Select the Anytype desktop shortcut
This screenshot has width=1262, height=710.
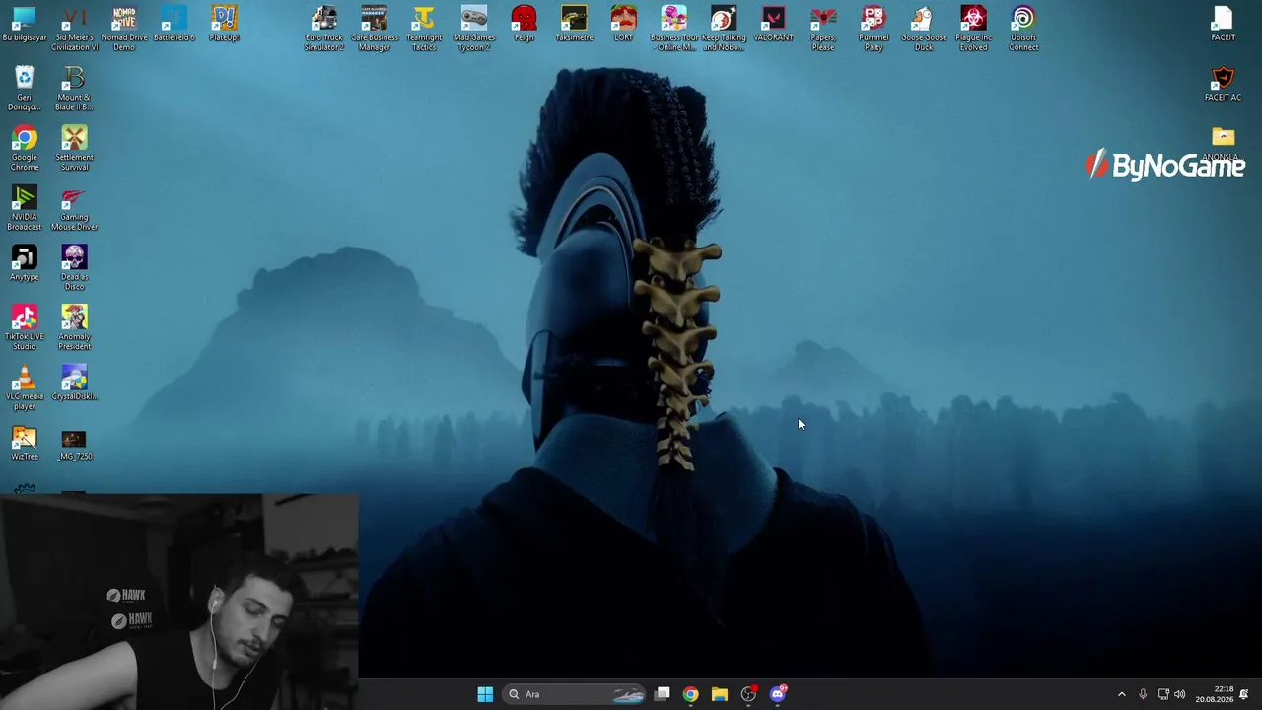[x=25, y=263]
